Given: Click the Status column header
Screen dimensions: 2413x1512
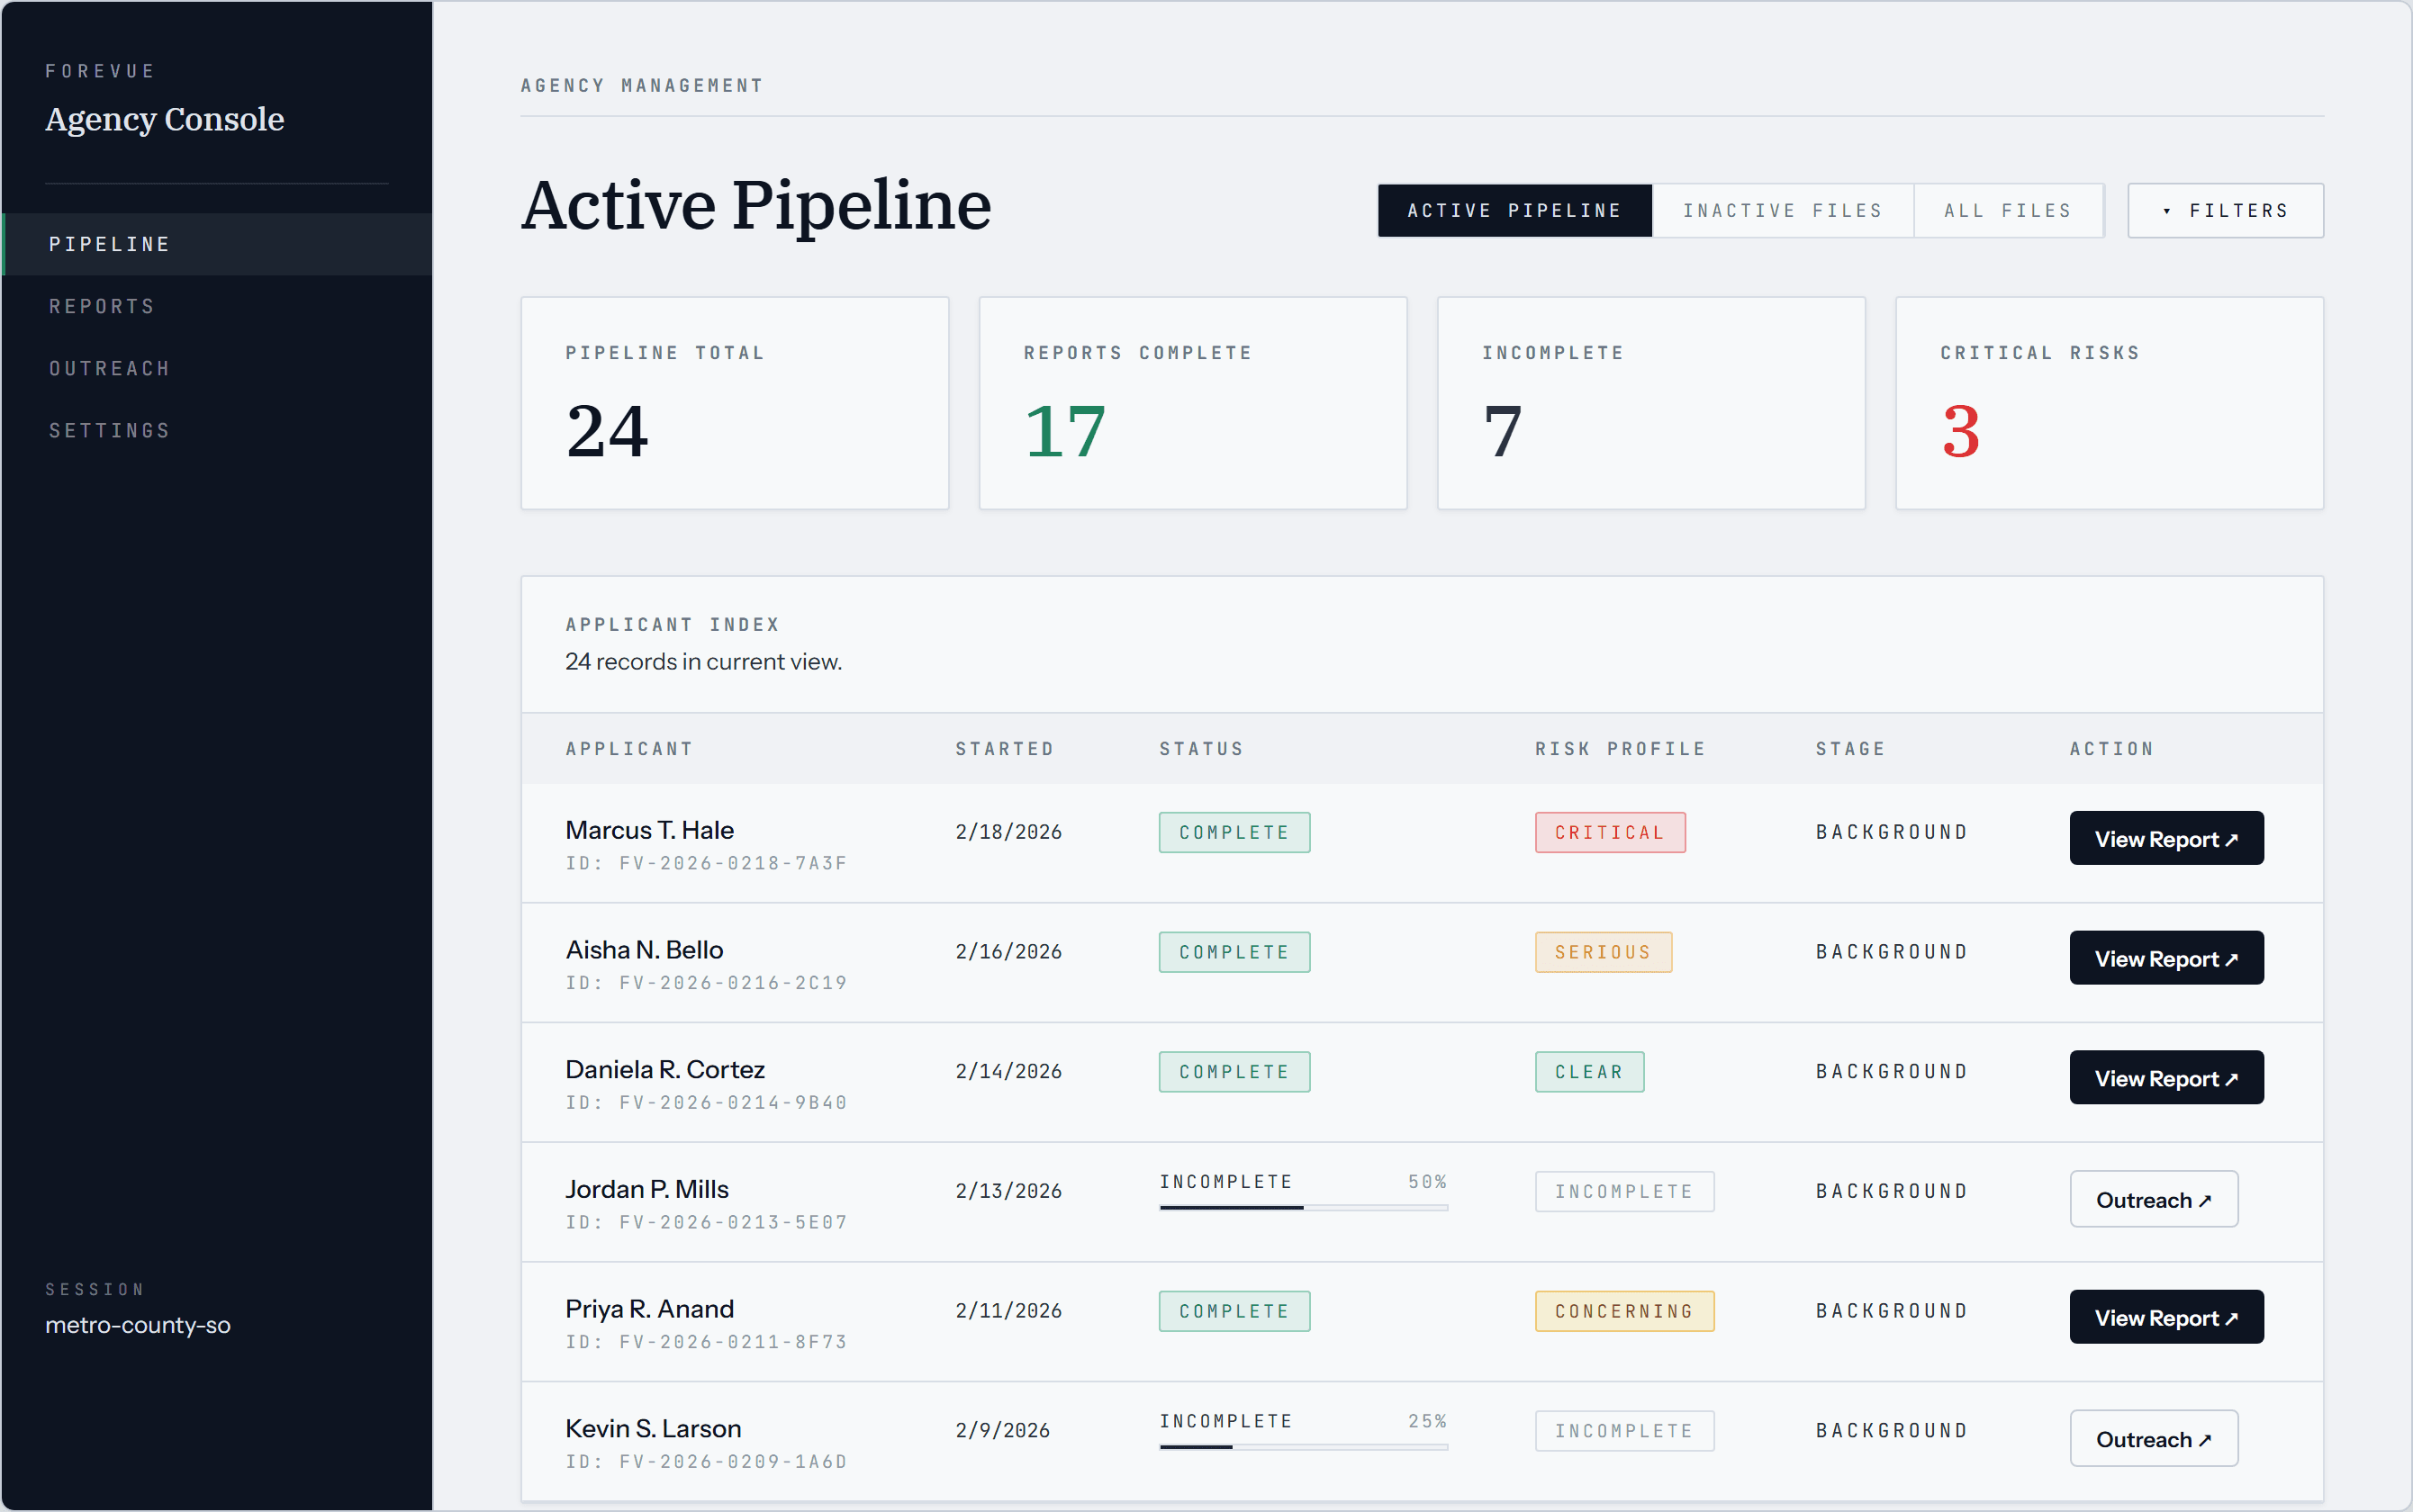Looking at the screenshot, I should [1201, 749].
